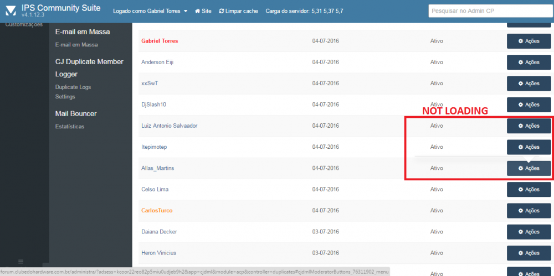The width and height of the screenshot is (554, 276).
Task: Open Customizações in the left menu
Action: point(24,24)
